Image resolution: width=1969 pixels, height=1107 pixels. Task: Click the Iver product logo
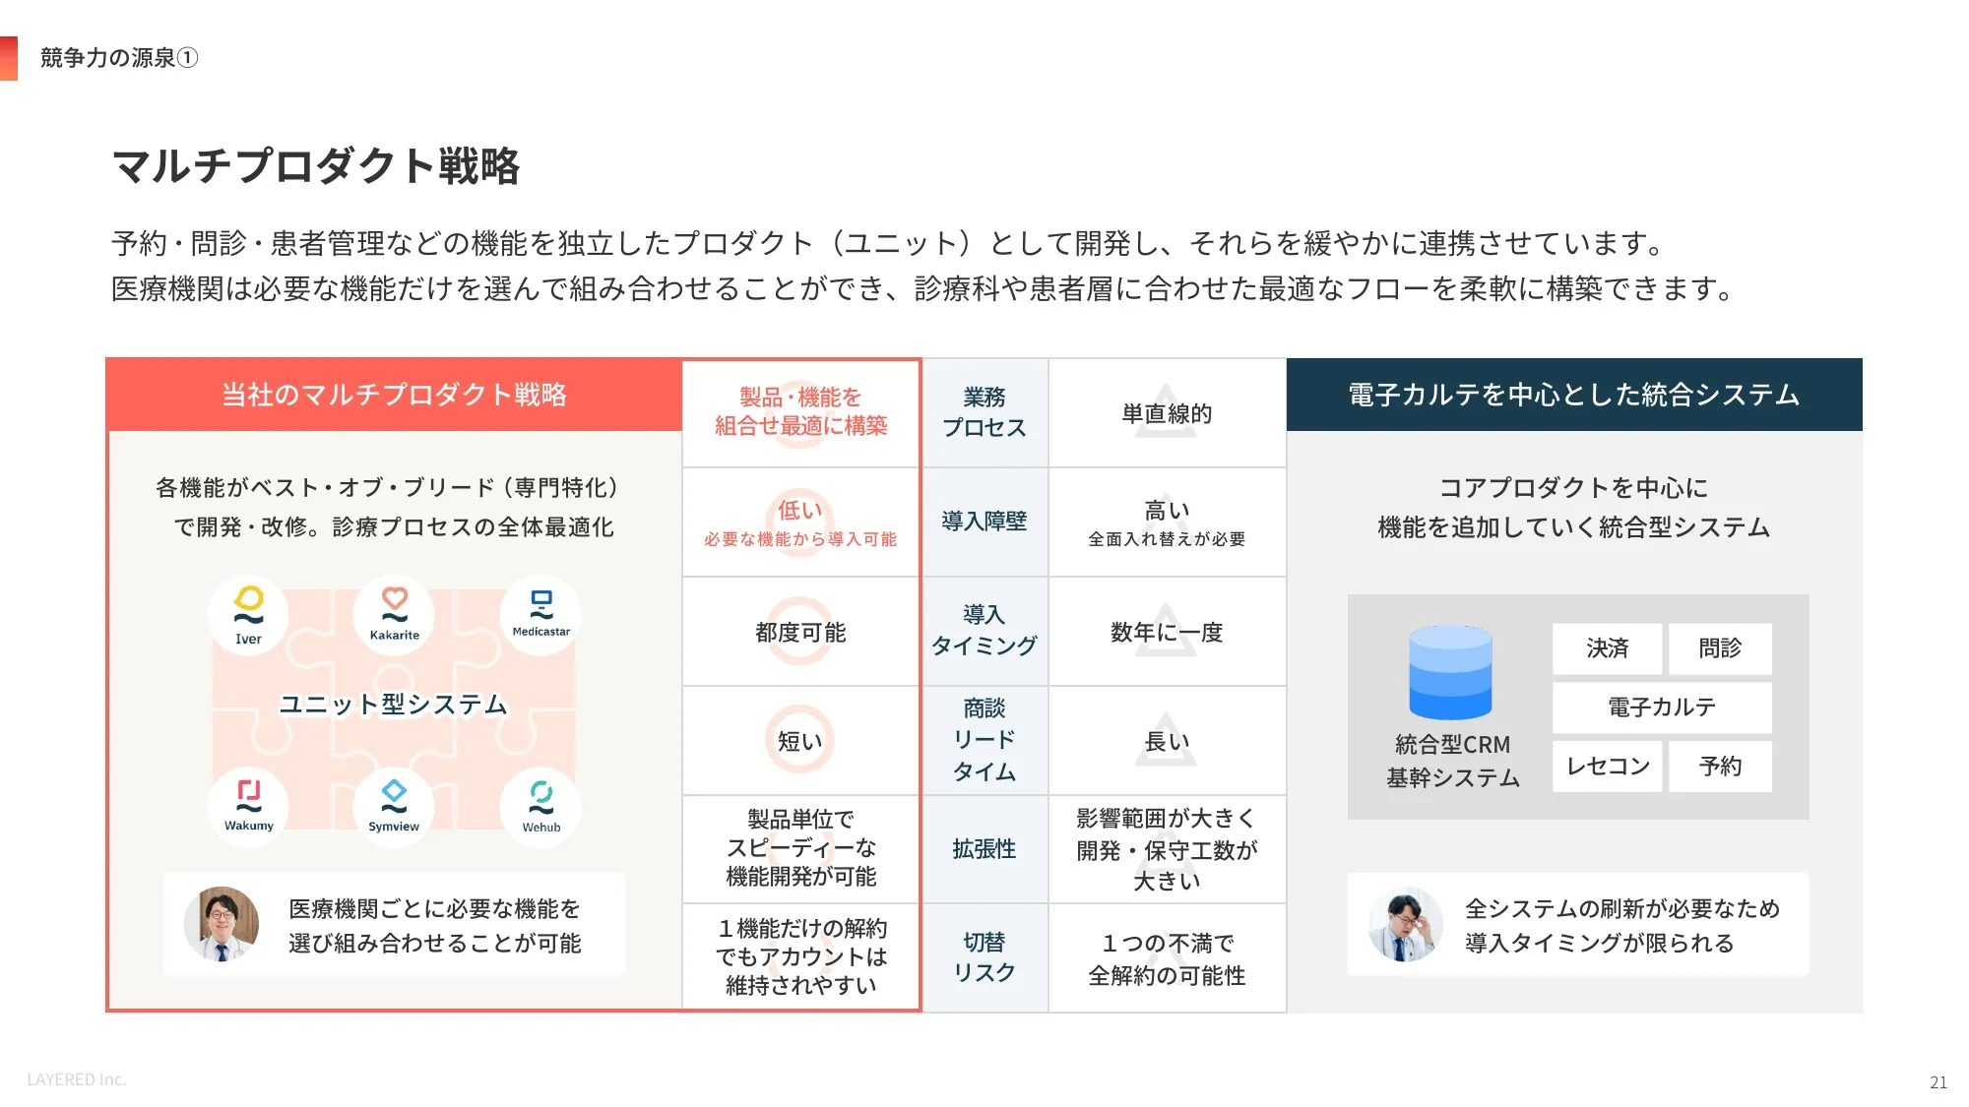click(248, 616)
